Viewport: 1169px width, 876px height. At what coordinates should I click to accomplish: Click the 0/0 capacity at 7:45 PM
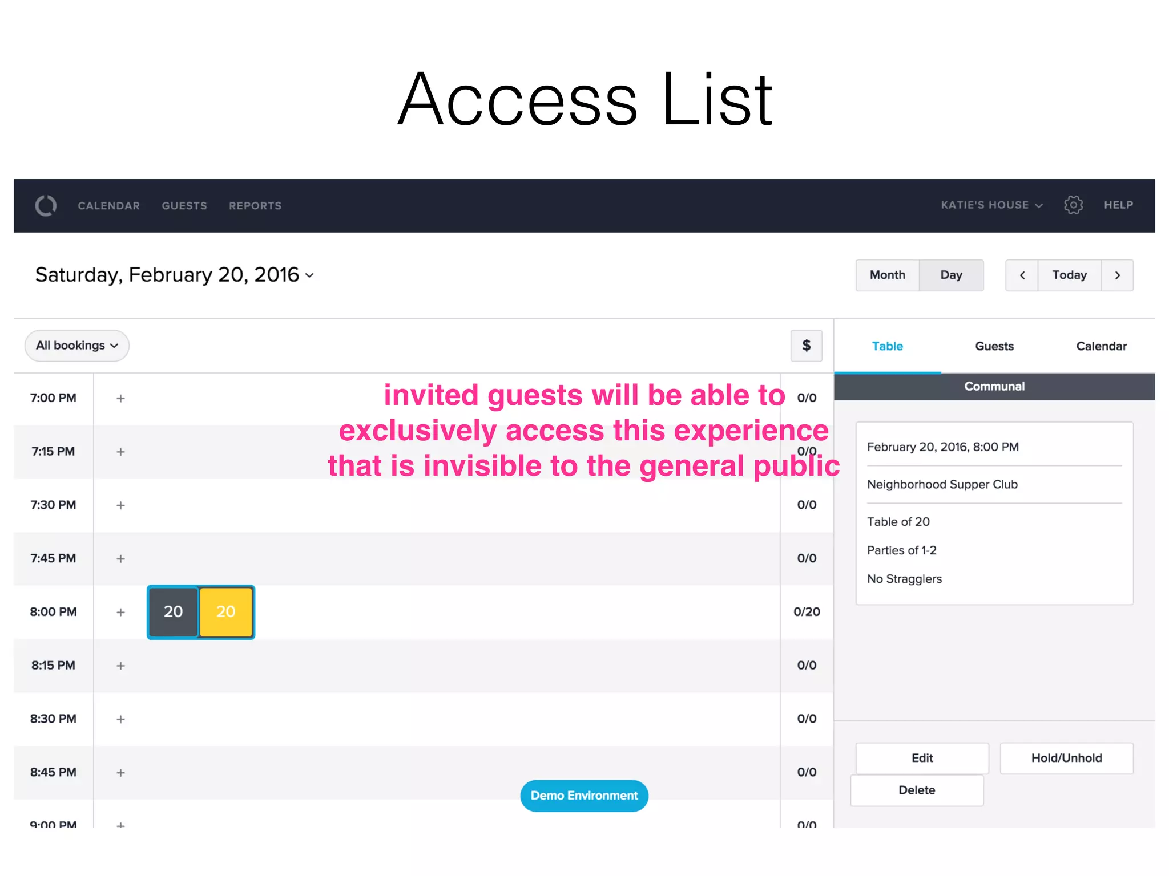tap(807, 559)
